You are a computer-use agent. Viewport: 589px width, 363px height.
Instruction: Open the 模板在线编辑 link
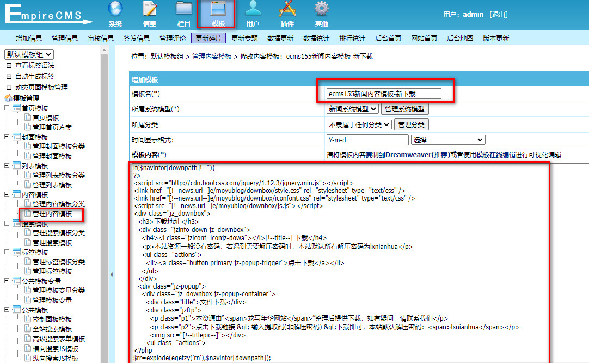pyautogui.click(x=496, y=154)
